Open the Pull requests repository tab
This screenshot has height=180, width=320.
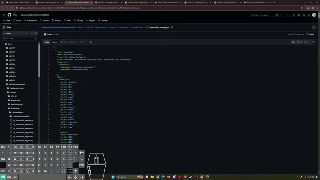click(30, 20)
